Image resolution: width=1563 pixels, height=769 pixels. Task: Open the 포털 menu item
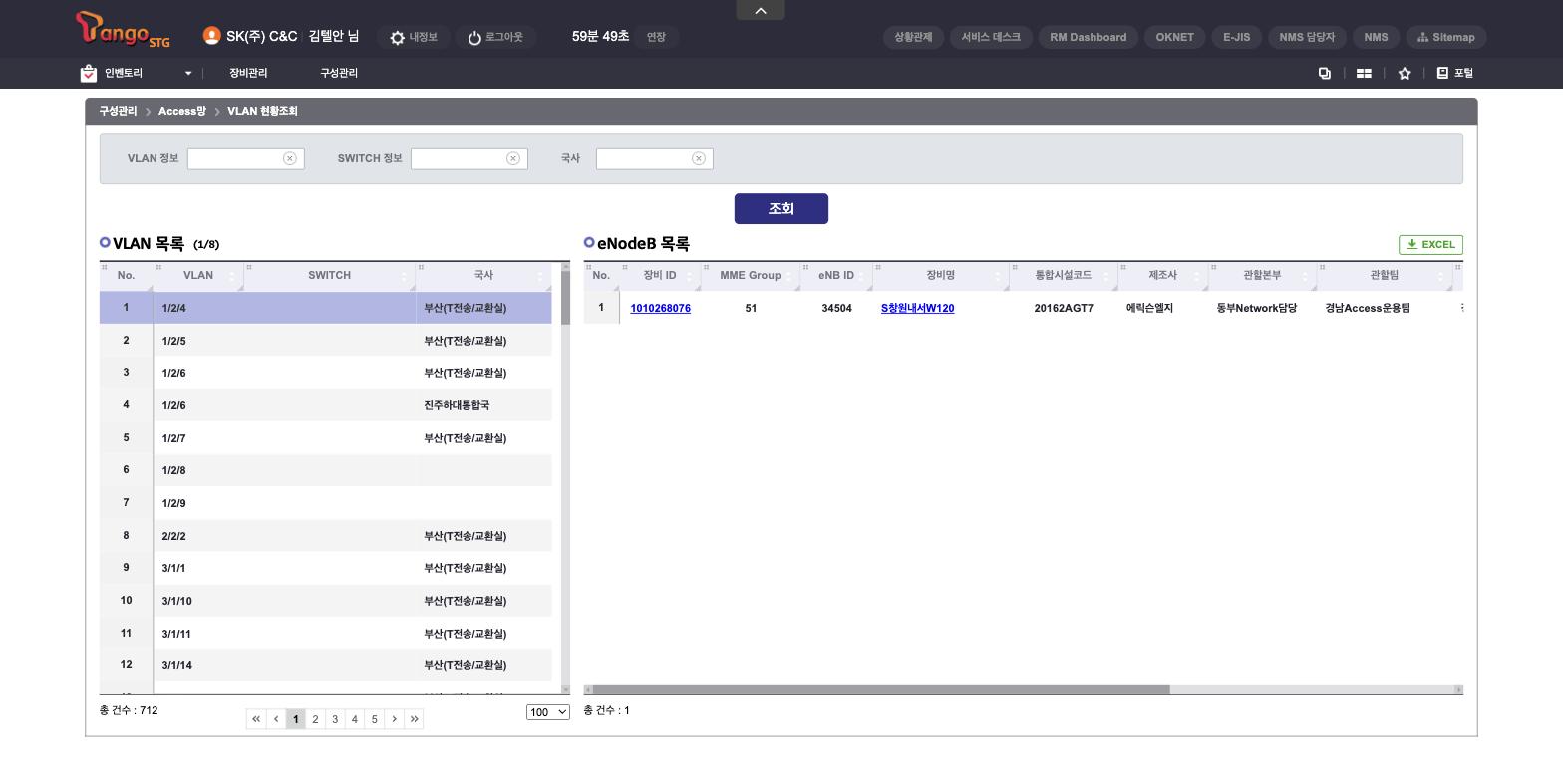[1455, 73]
